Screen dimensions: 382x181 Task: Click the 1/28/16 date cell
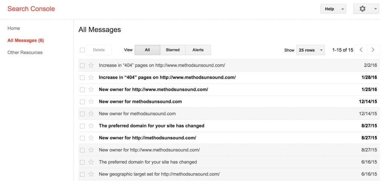pos(369,77)
